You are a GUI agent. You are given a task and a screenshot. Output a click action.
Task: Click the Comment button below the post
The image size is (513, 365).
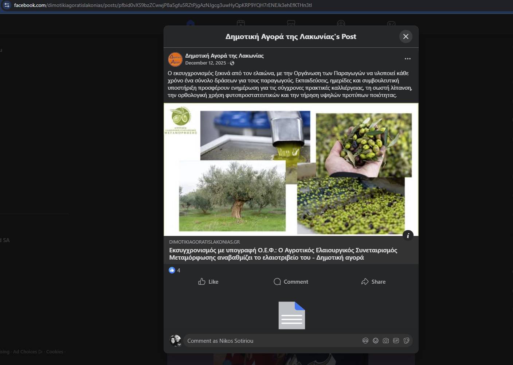291,281
